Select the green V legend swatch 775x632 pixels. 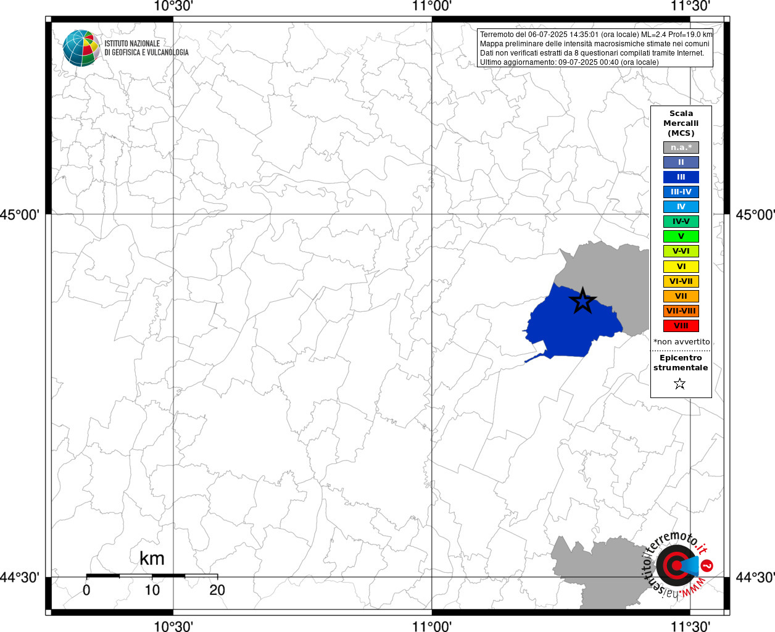pos(681,236)
